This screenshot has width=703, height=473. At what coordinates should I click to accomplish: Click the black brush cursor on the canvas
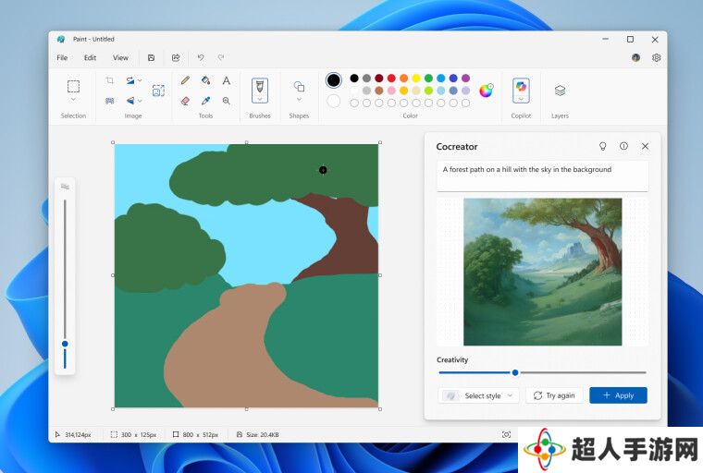pos(323,170)
